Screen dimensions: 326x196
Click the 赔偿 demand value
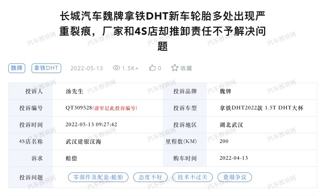coord(72,158)
